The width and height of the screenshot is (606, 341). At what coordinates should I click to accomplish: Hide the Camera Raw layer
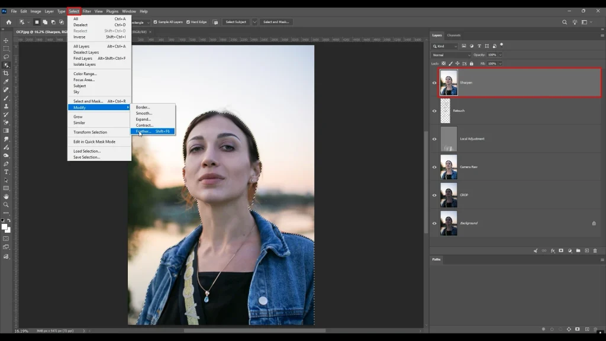point(434,168)
